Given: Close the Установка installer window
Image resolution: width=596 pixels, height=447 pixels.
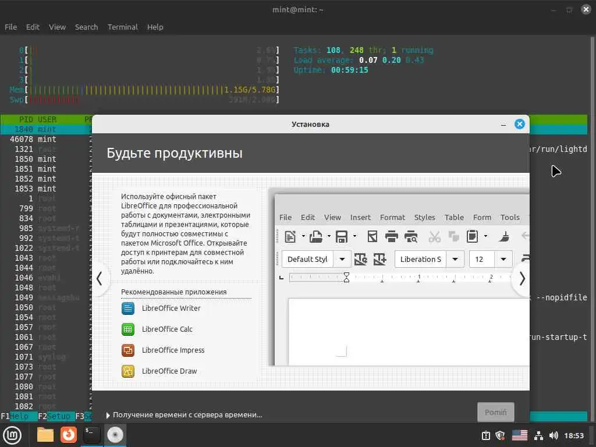Looking at the screenshot, I should [520, 125].
